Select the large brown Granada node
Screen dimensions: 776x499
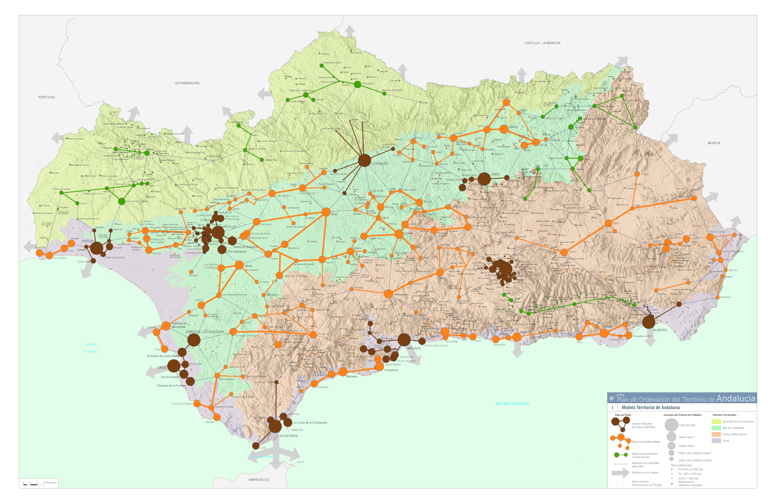[x=505, y=268]
